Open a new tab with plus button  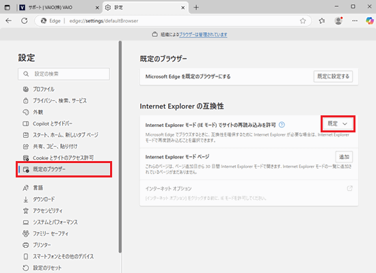196,8
